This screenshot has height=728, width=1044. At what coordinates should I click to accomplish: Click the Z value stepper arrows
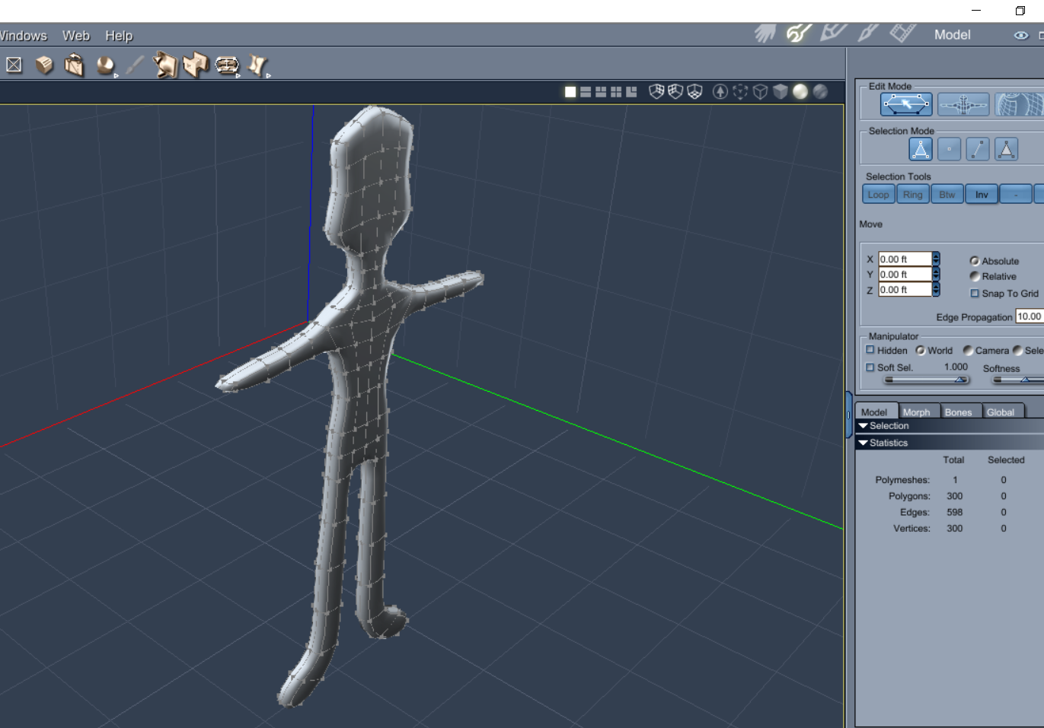[936, 290]
